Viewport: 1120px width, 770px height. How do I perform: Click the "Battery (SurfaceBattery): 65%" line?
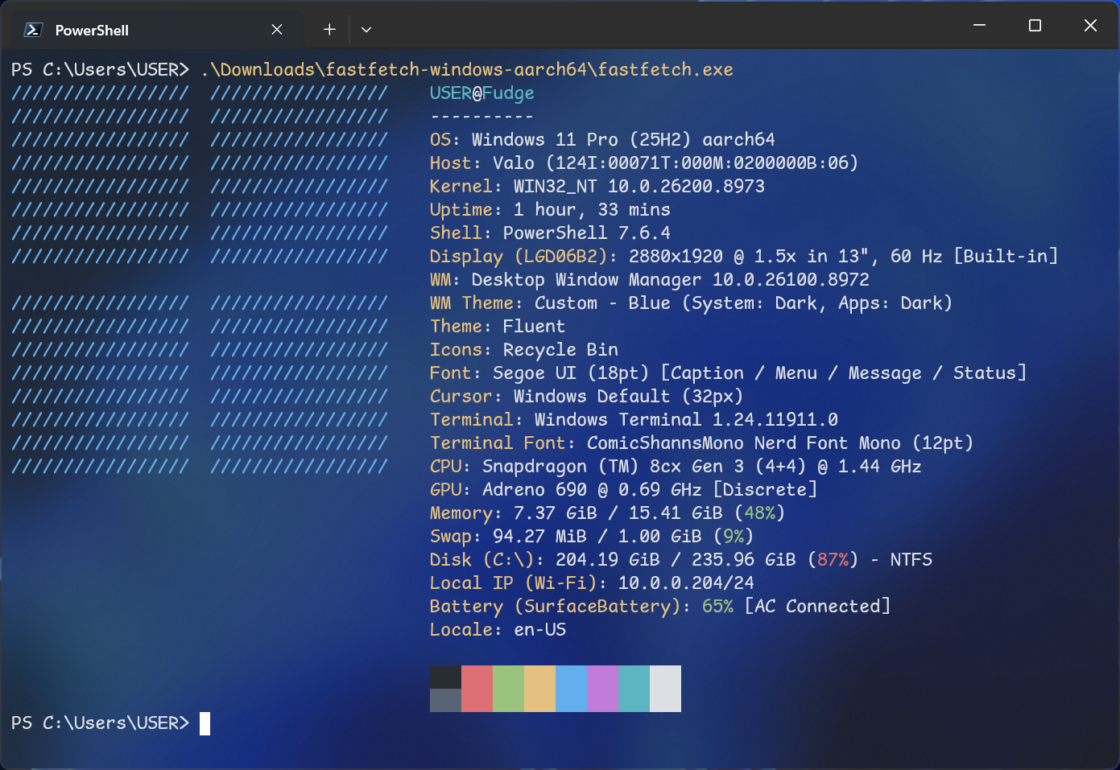pos(660,607)
